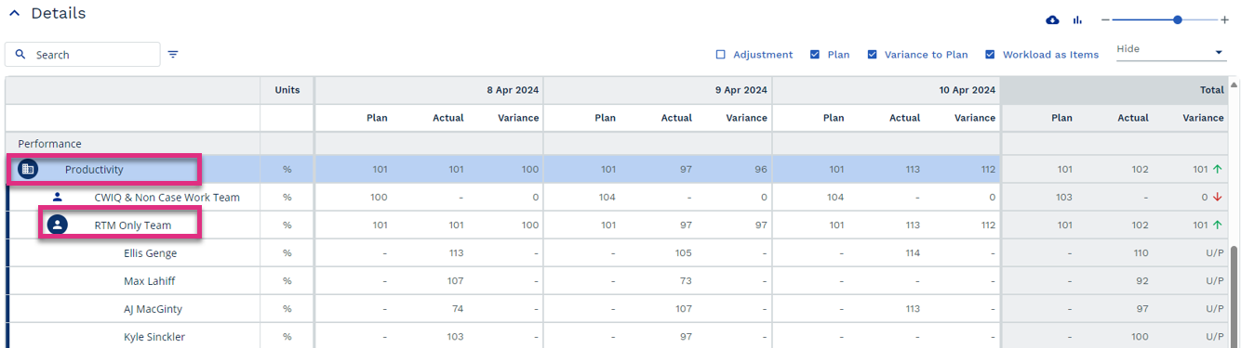
Task: Open the bar chart view icon
Action: click(x=1078, y=19)
